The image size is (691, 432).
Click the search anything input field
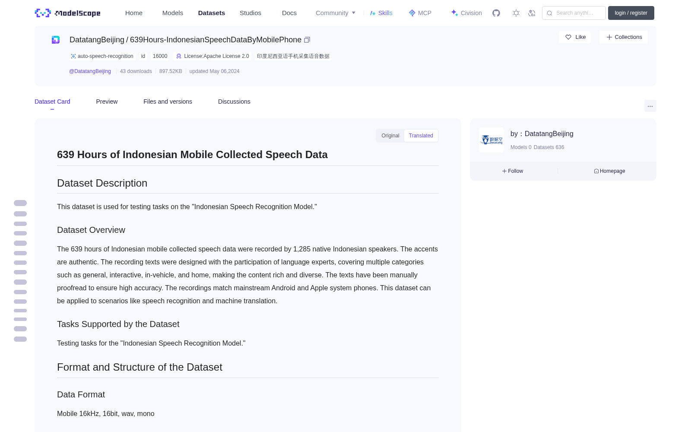(x=574, y=13)
